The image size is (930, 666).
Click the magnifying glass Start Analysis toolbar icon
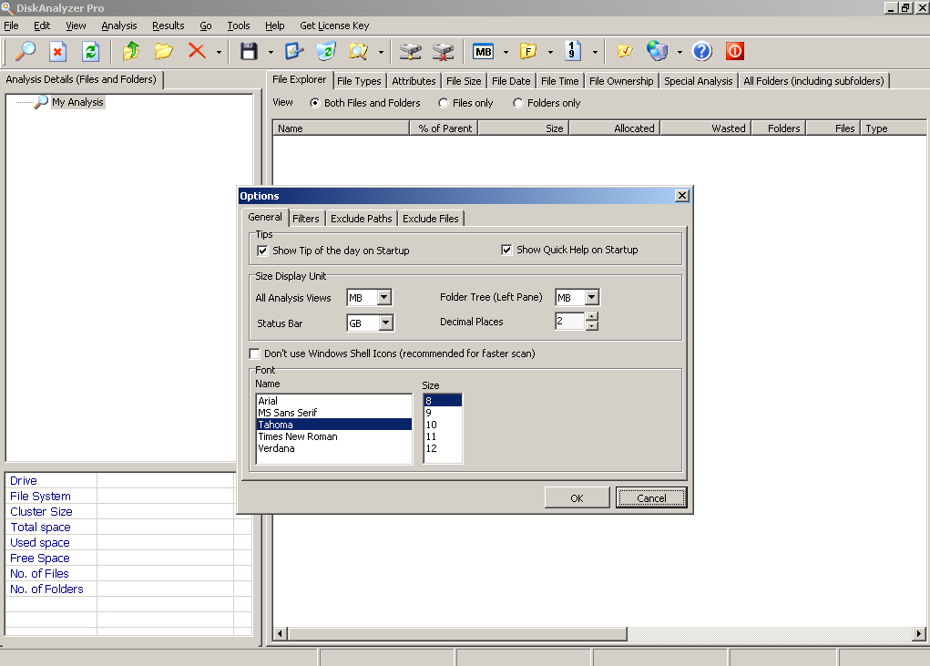25,52
